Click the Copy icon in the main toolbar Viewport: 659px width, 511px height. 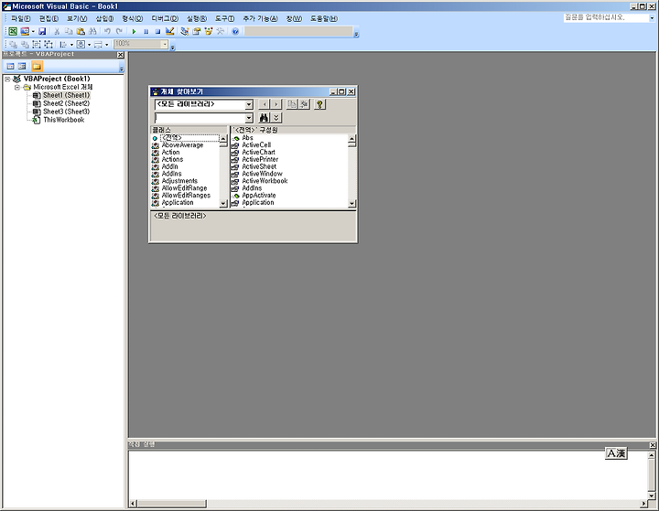(x=69, y=31)
